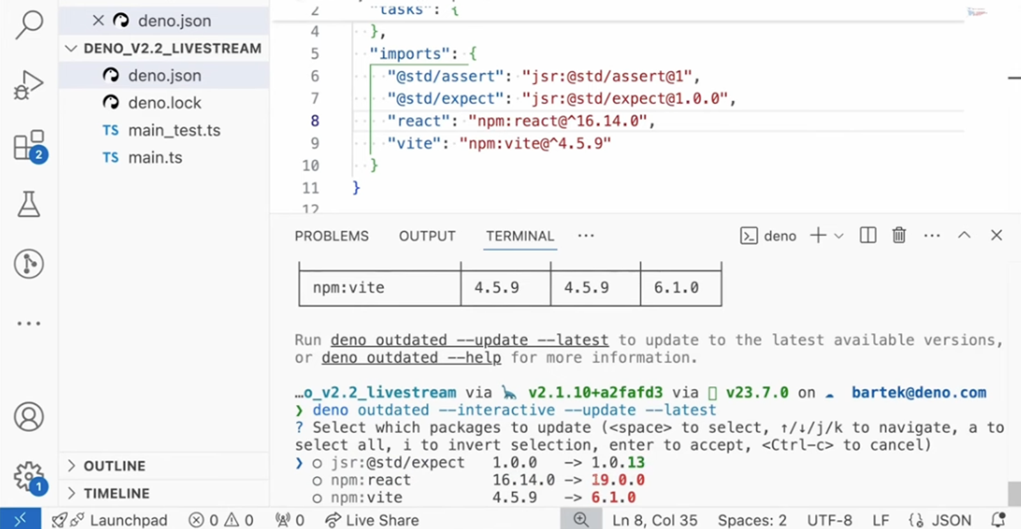Click Live Share in the status bar

click(372, 520)
